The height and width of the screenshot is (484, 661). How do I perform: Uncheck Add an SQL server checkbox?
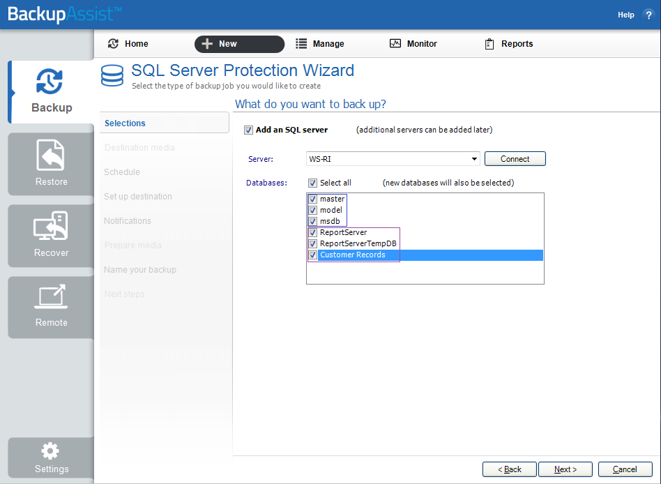(x=249, y=130)
